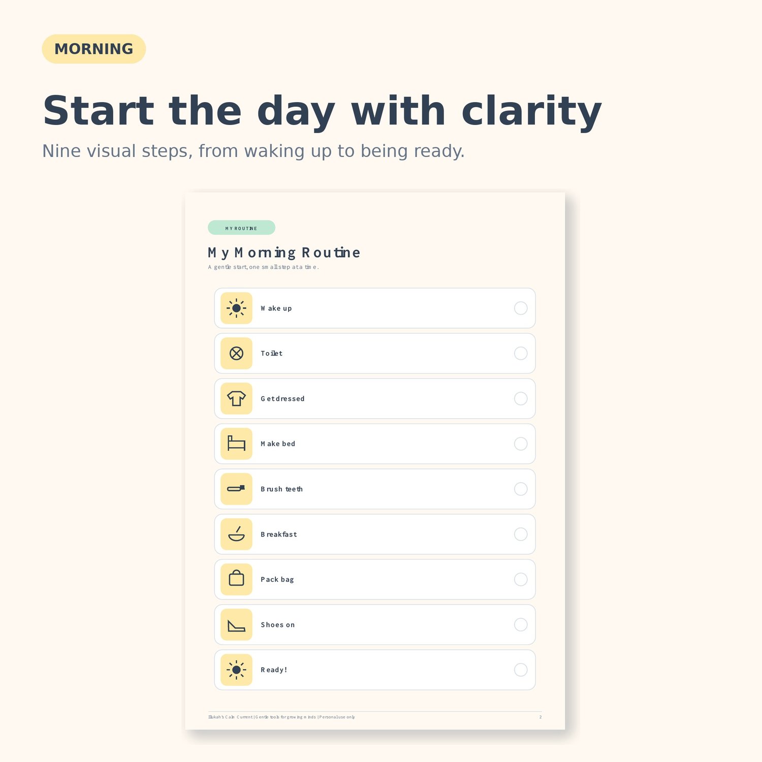Click the yellow MORNING badge
The height and width of the screenshot is (762, 762).
pos(94,49)
